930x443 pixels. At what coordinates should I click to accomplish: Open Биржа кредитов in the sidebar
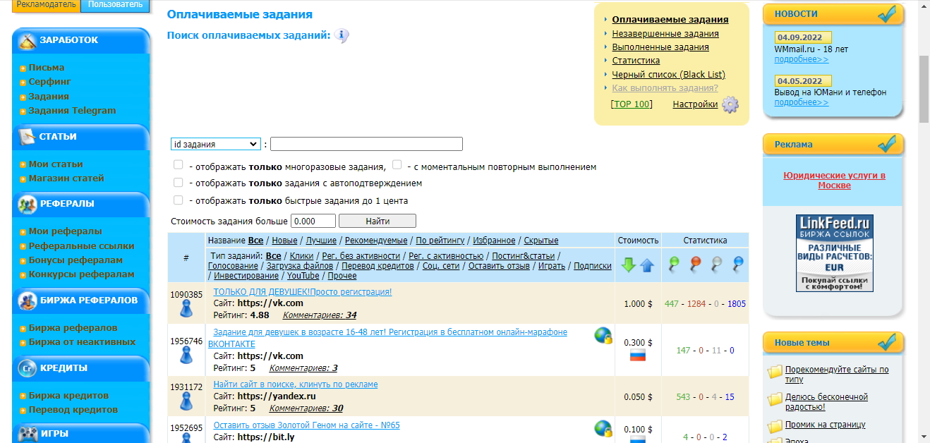(x=68, y=396)
